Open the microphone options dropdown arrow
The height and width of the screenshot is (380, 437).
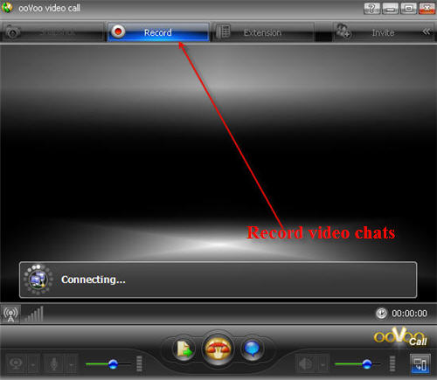click(72, 364)
